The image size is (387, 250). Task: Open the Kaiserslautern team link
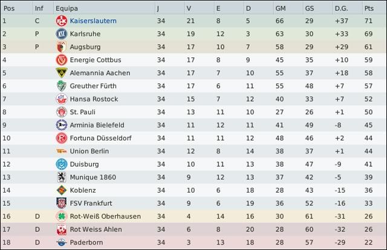[x=93, y=21]
